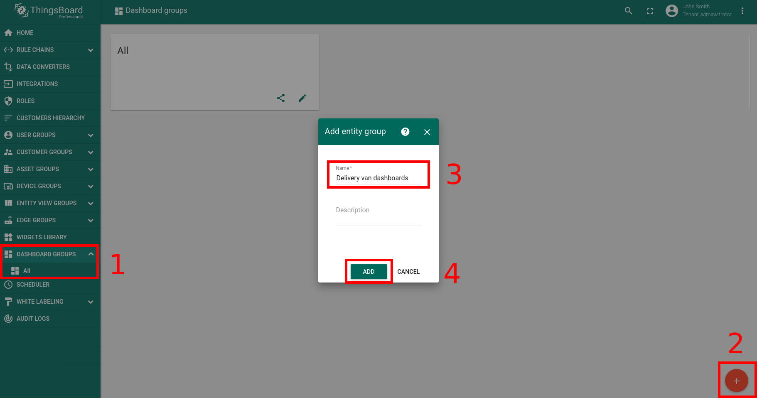Screen dimensions: 757x398
Task: Go to Audit Logs
Action: click(x=33, y=319)
